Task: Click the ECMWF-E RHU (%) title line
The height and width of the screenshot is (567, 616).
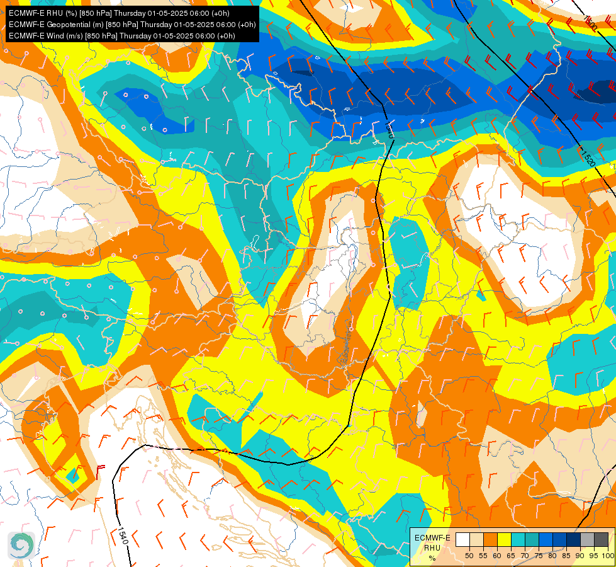Action: pos(119,13)
